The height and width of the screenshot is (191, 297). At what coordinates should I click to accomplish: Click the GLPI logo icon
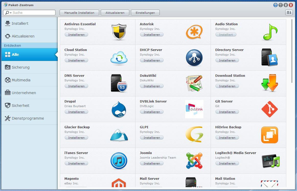coord(194,134)
